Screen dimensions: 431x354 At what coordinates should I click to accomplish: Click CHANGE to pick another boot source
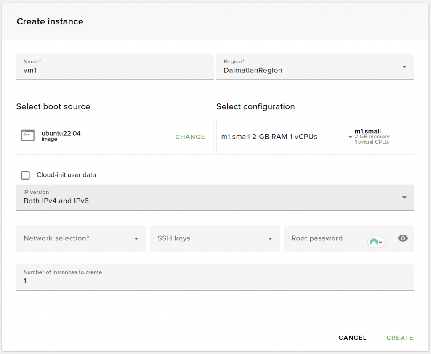pos(190,137)
